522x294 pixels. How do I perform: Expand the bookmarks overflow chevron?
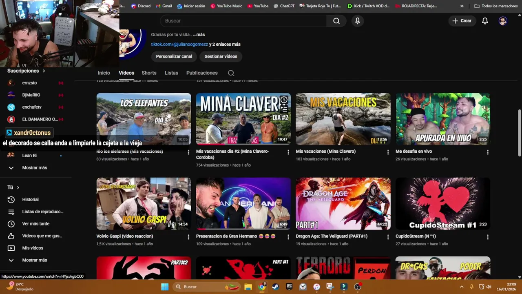coord(462,6)
